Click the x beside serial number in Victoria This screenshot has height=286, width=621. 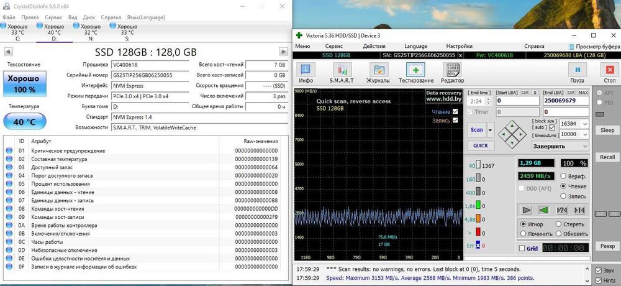tap(460, 55)
